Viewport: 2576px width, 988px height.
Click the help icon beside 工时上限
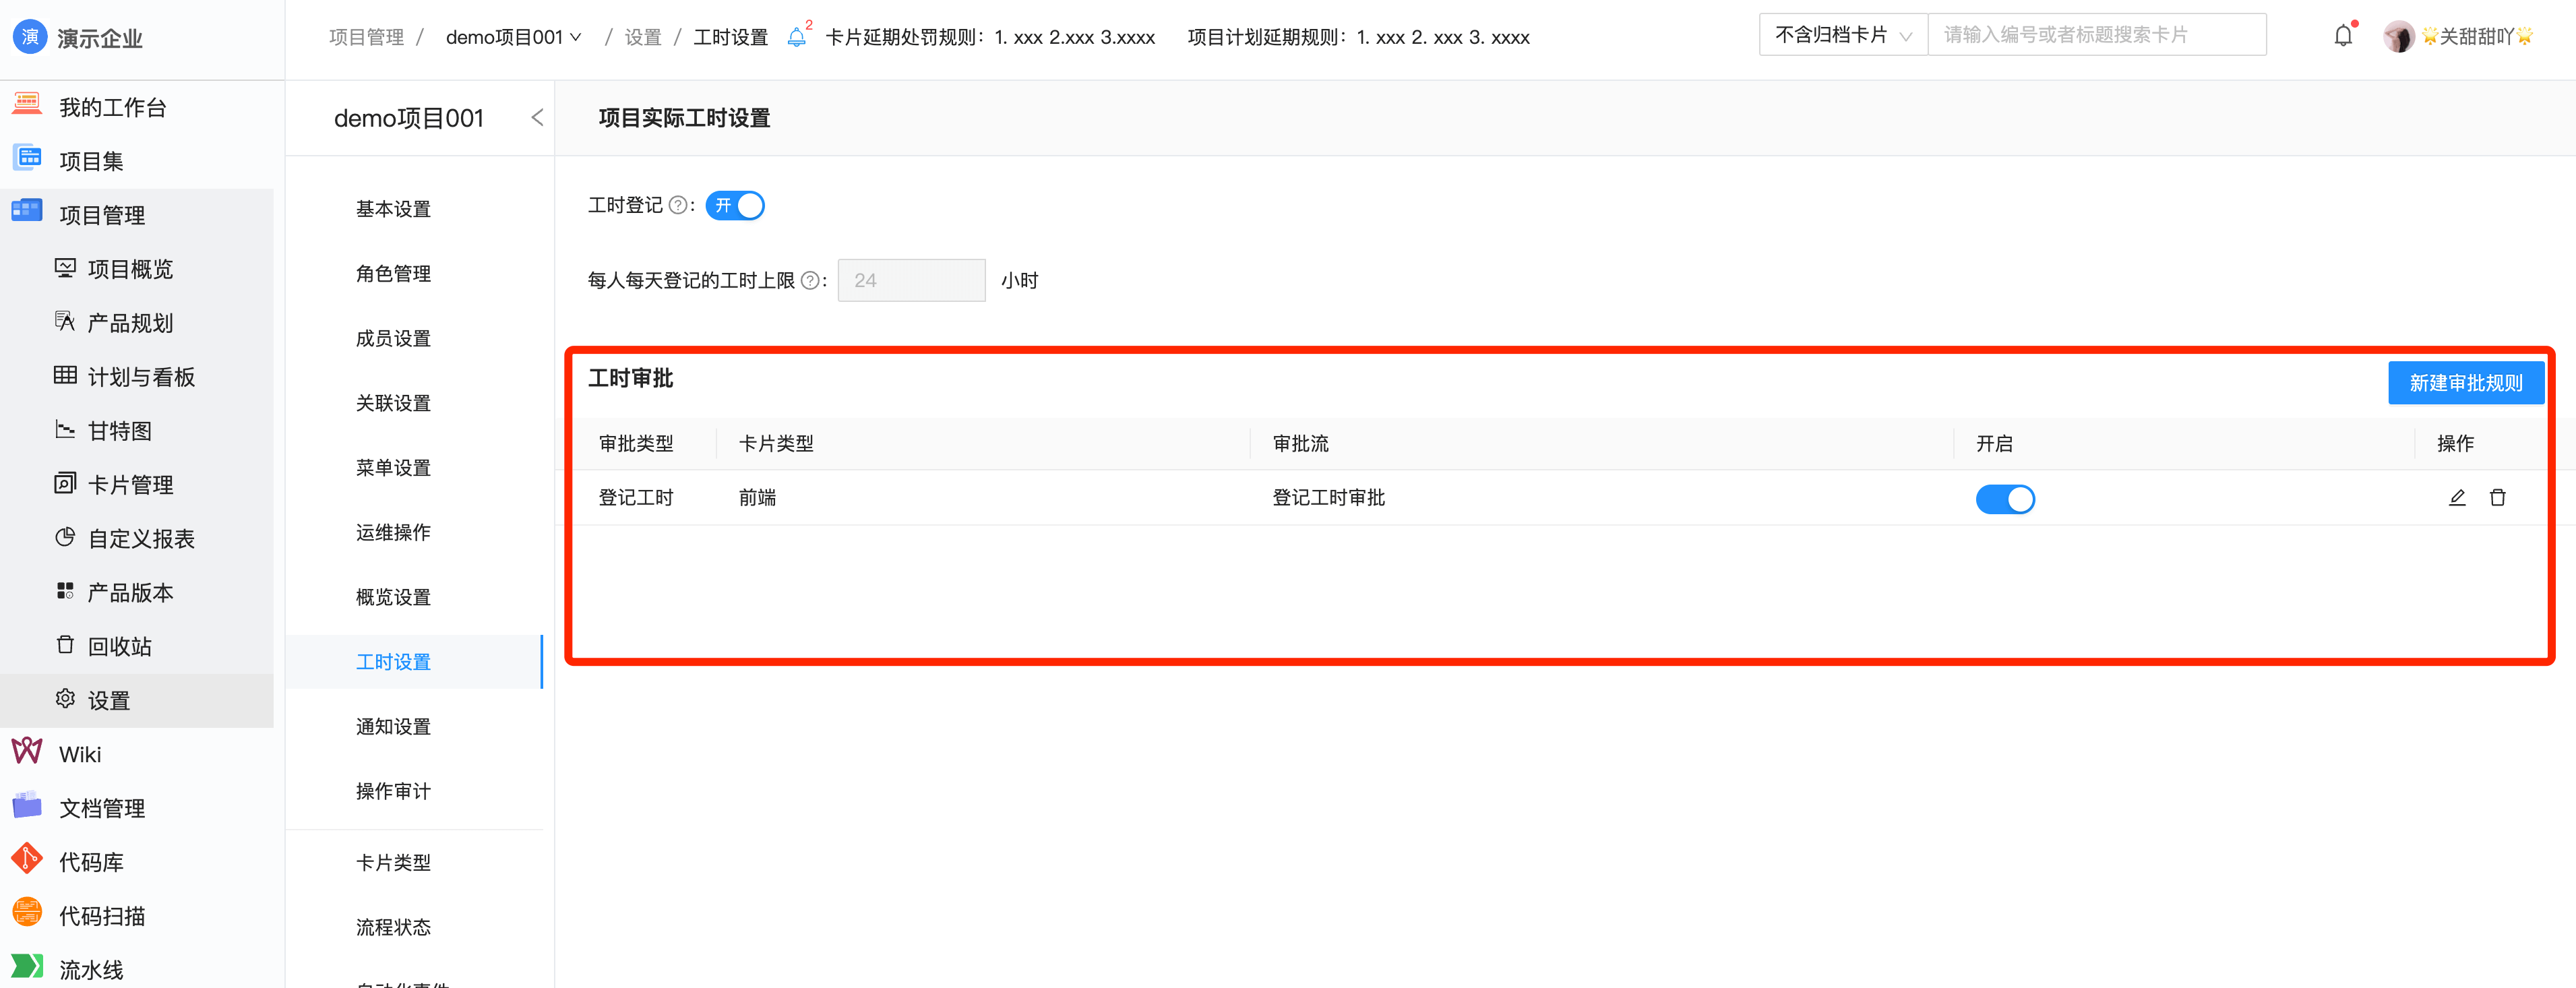(x=810, y=281)
